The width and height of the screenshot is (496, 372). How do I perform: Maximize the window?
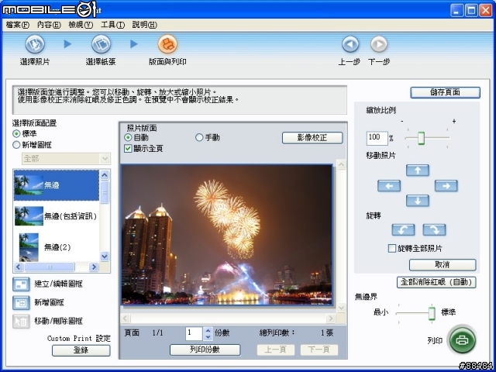point(471,10)
